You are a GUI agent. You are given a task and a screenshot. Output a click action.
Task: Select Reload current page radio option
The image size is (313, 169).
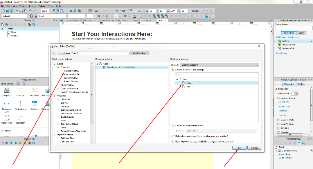click(173, 136)
